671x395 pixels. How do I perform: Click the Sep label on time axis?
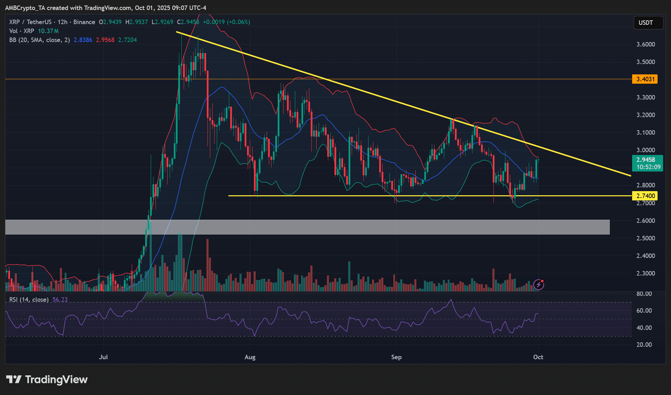tap(396, 357)
